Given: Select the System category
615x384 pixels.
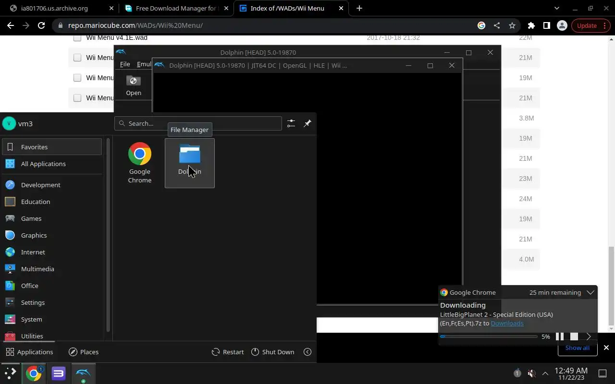Looking at the screenshot, I should (x=52, y=319).
